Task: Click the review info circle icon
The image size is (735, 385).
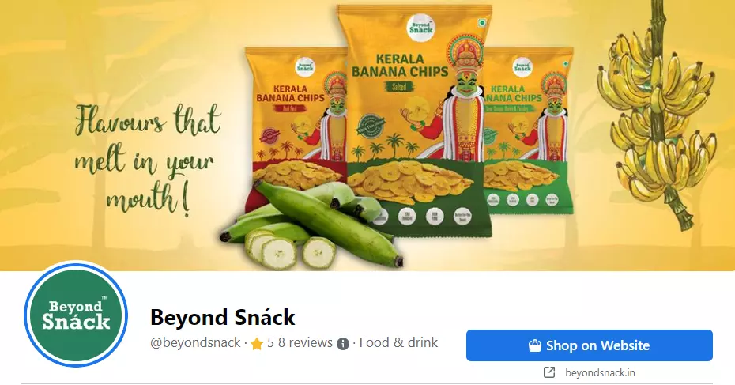Action: tap(343, 344)
